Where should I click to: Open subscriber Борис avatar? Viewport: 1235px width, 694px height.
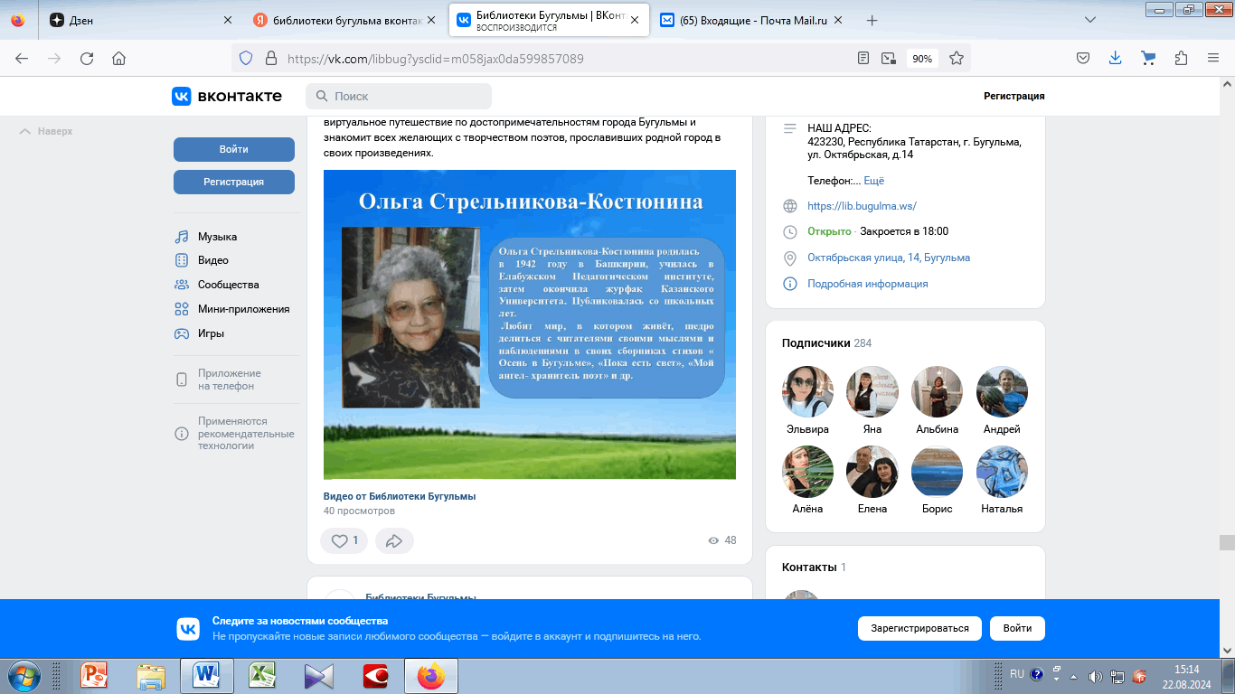click(x=938, y=471)
